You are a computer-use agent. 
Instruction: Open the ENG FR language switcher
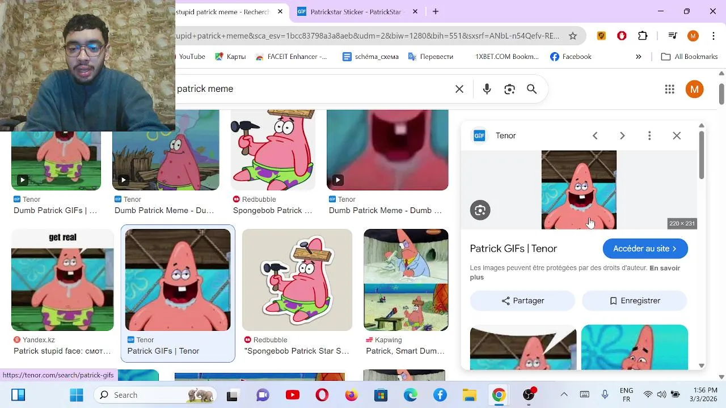click(x=626, y=395)
